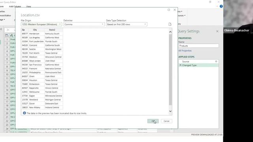
Task: Open the Power Query help icon
Action: pyautogui.click(x=221, y=6)
